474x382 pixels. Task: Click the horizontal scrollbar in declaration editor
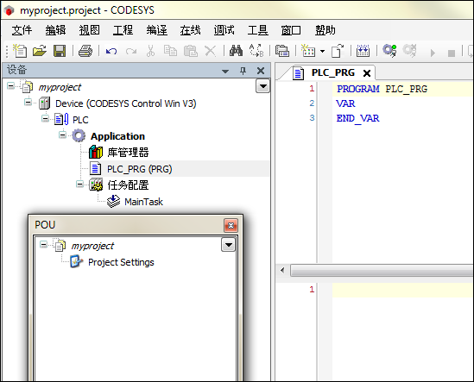[382, 270]
